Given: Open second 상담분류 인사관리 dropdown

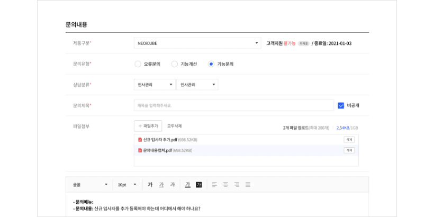Looking at the screenshot, I should 197,85.
